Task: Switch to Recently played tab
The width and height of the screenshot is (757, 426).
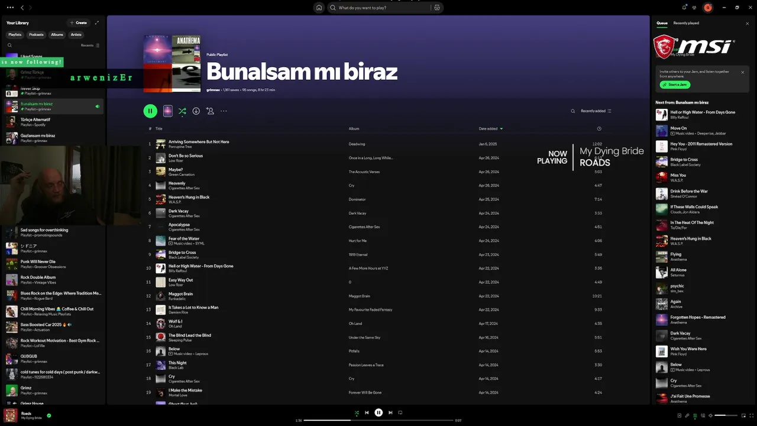Action: click(x=686, y=23)
